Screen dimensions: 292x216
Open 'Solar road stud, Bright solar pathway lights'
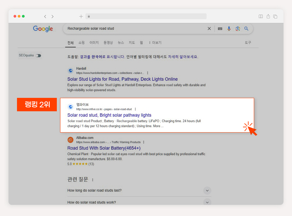click(x=109, y=115)
